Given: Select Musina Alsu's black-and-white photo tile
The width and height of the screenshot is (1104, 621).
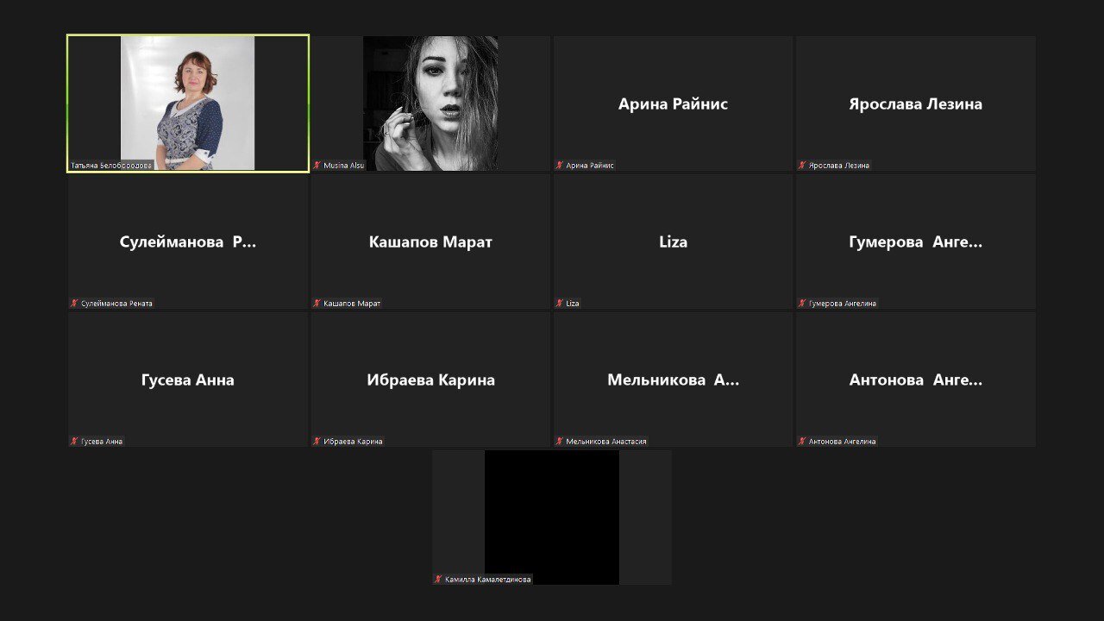Looking at the screenshot, I should click(430, 103).
